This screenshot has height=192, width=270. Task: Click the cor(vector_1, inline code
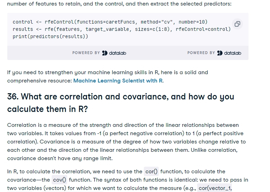(x=215, y=188)
